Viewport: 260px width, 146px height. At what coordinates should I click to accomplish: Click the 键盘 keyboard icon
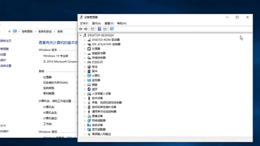(89, 85)
